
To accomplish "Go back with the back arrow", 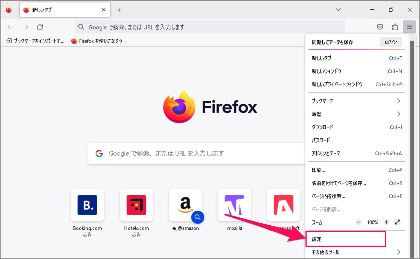I will pos(10,27).
